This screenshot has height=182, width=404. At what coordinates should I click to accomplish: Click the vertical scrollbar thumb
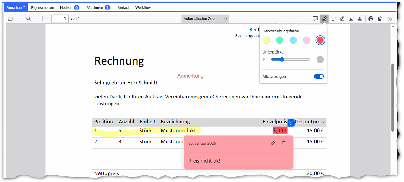tap(393, 97)
